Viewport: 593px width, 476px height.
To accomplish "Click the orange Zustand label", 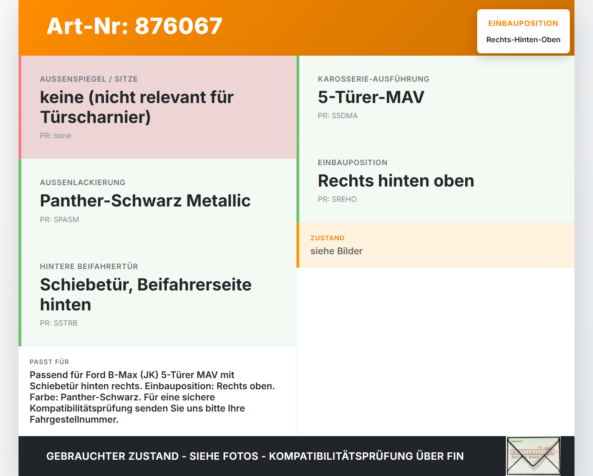I will click(x=328, y=238).
